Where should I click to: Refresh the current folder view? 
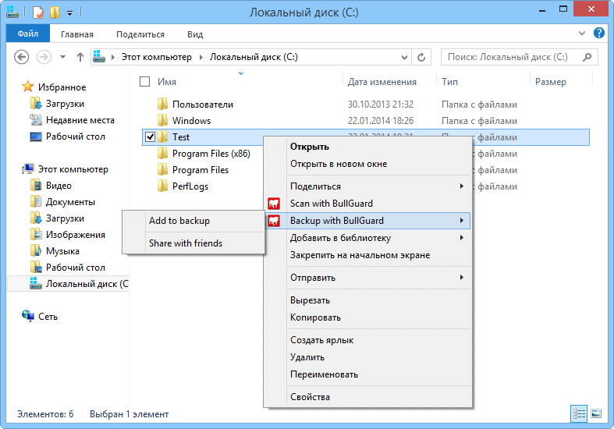click(x=421, y=57)
